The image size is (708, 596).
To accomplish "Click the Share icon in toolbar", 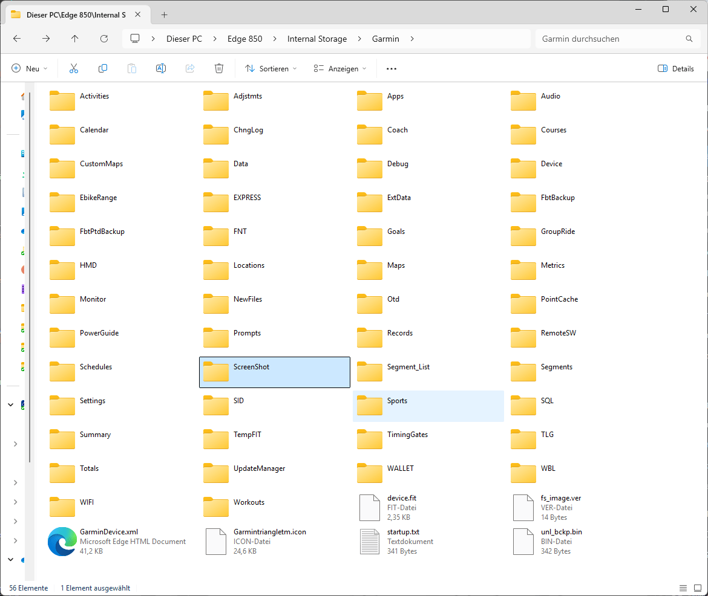I will click(x=189, y=68).
